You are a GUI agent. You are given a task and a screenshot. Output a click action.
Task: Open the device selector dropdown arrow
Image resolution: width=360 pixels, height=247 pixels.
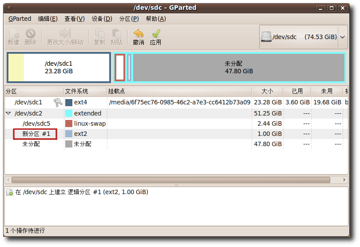pos(342,37)
